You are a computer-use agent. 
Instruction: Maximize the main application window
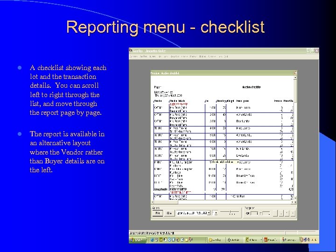coord(313,51)
